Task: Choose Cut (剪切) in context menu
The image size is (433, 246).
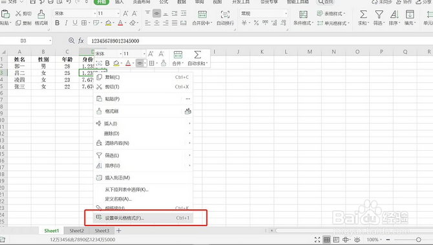Action: [x=143, y=87]
